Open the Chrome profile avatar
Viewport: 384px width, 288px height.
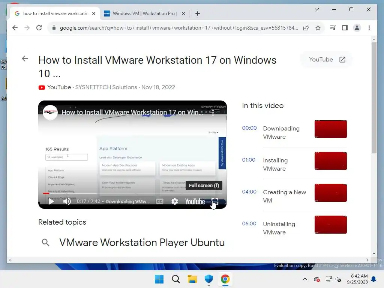click(x=357, y=28)
